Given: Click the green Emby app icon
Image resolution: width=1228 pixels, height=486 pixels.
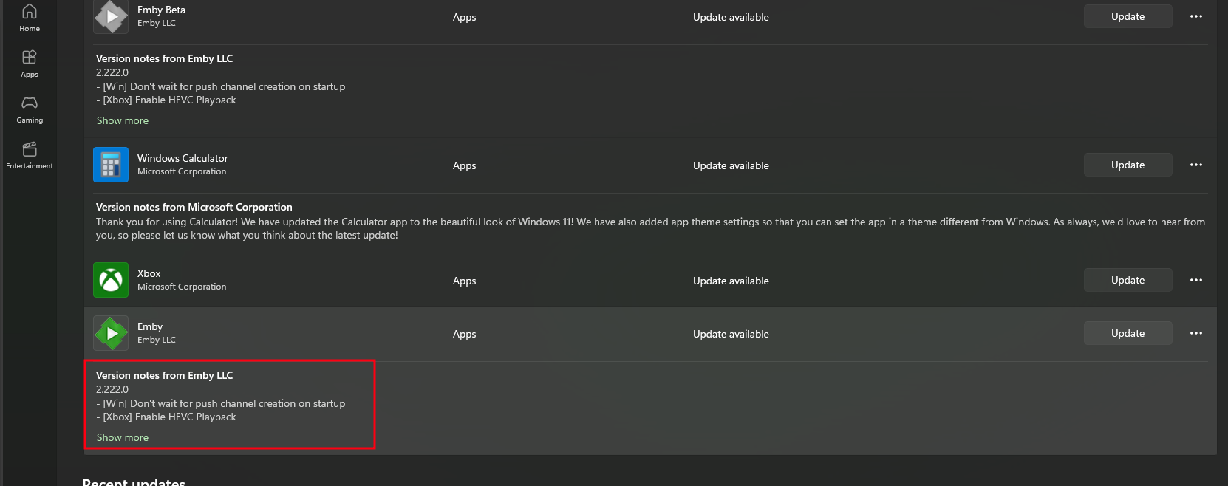Looking at the screenshot, I should point(111,333).
